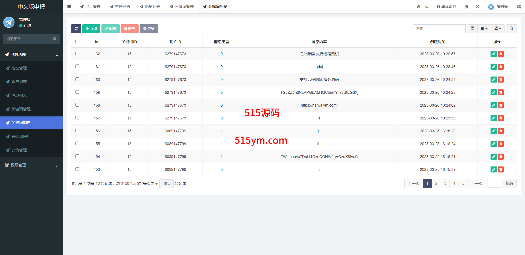The width and height of the screenshot is (525, 255).
Task: Toggle the sidebar hamburger menu icon
Action: click(69, 7)
